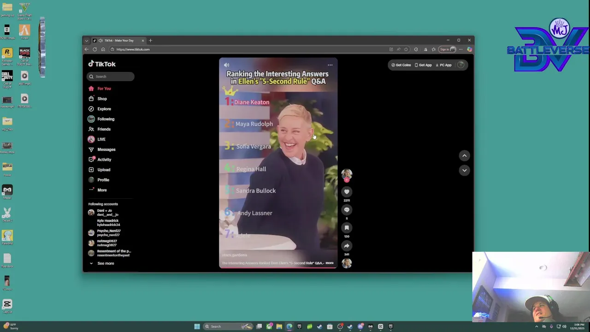This screenshot has width=590, height=332.
Task: Open the Shop page in sidebar
Action: pos(98,99)
